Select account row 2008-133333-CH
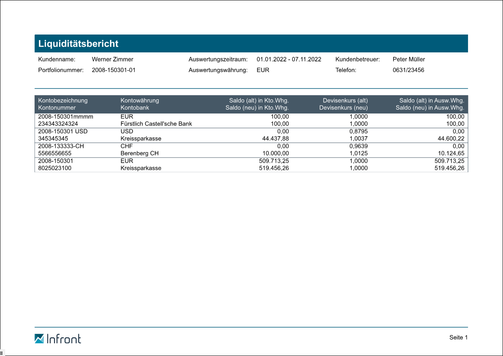 pyautogui.click(x=61, y=146)
